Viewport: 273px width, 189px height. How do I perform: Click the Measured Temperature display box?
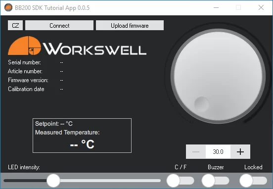coord(82,136)
